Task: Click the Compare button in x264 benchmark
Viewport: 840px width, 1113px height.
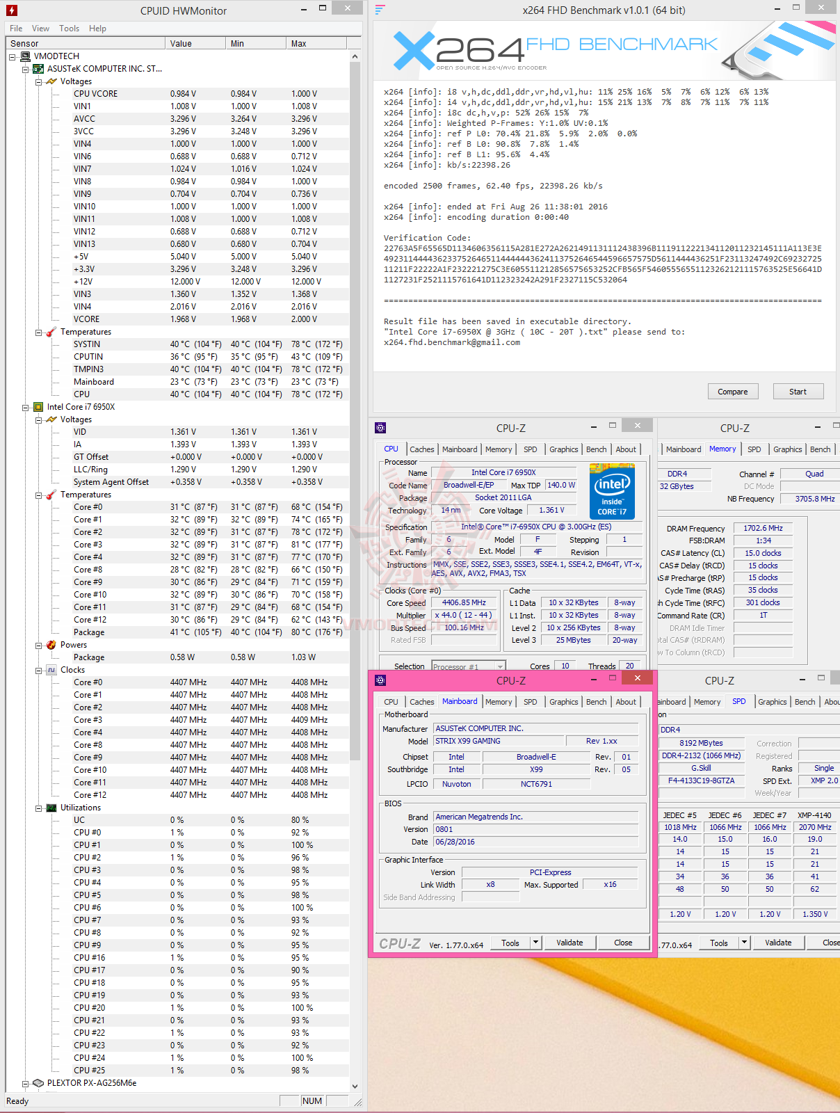Action: pyautogui.click(x=732, y=392)
